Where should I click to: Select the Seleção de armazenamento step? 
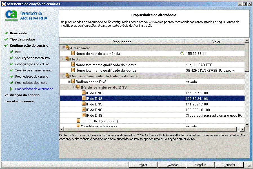point(34,70)
